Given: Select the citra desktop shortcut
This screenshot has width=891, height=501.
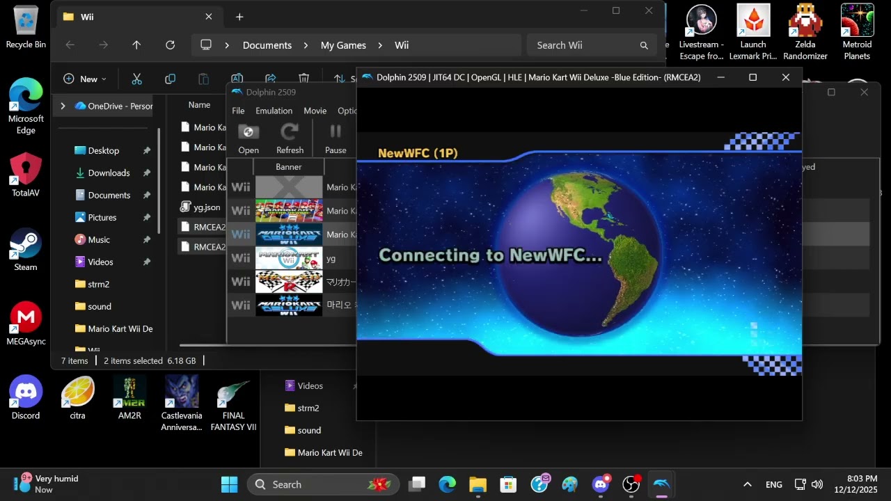Looking at the screenshot, I should pos(78,398).
